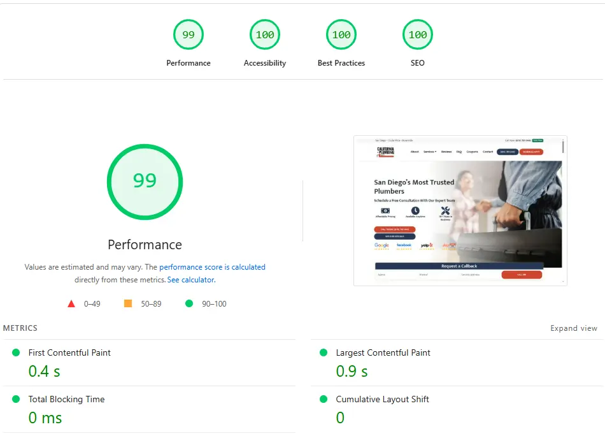605x436 pixels.
Task: Click the red triangle 0–49 legend icon
Action: 71,303
